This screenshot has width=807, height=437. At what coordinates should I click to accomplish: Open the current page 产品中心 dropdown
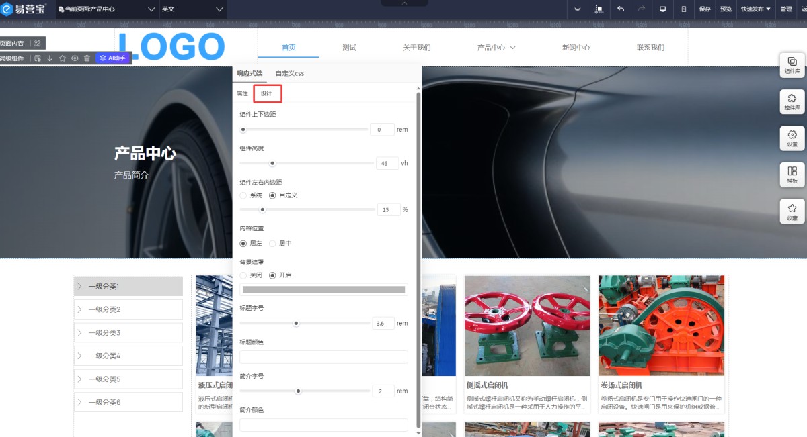coord(107,9)
